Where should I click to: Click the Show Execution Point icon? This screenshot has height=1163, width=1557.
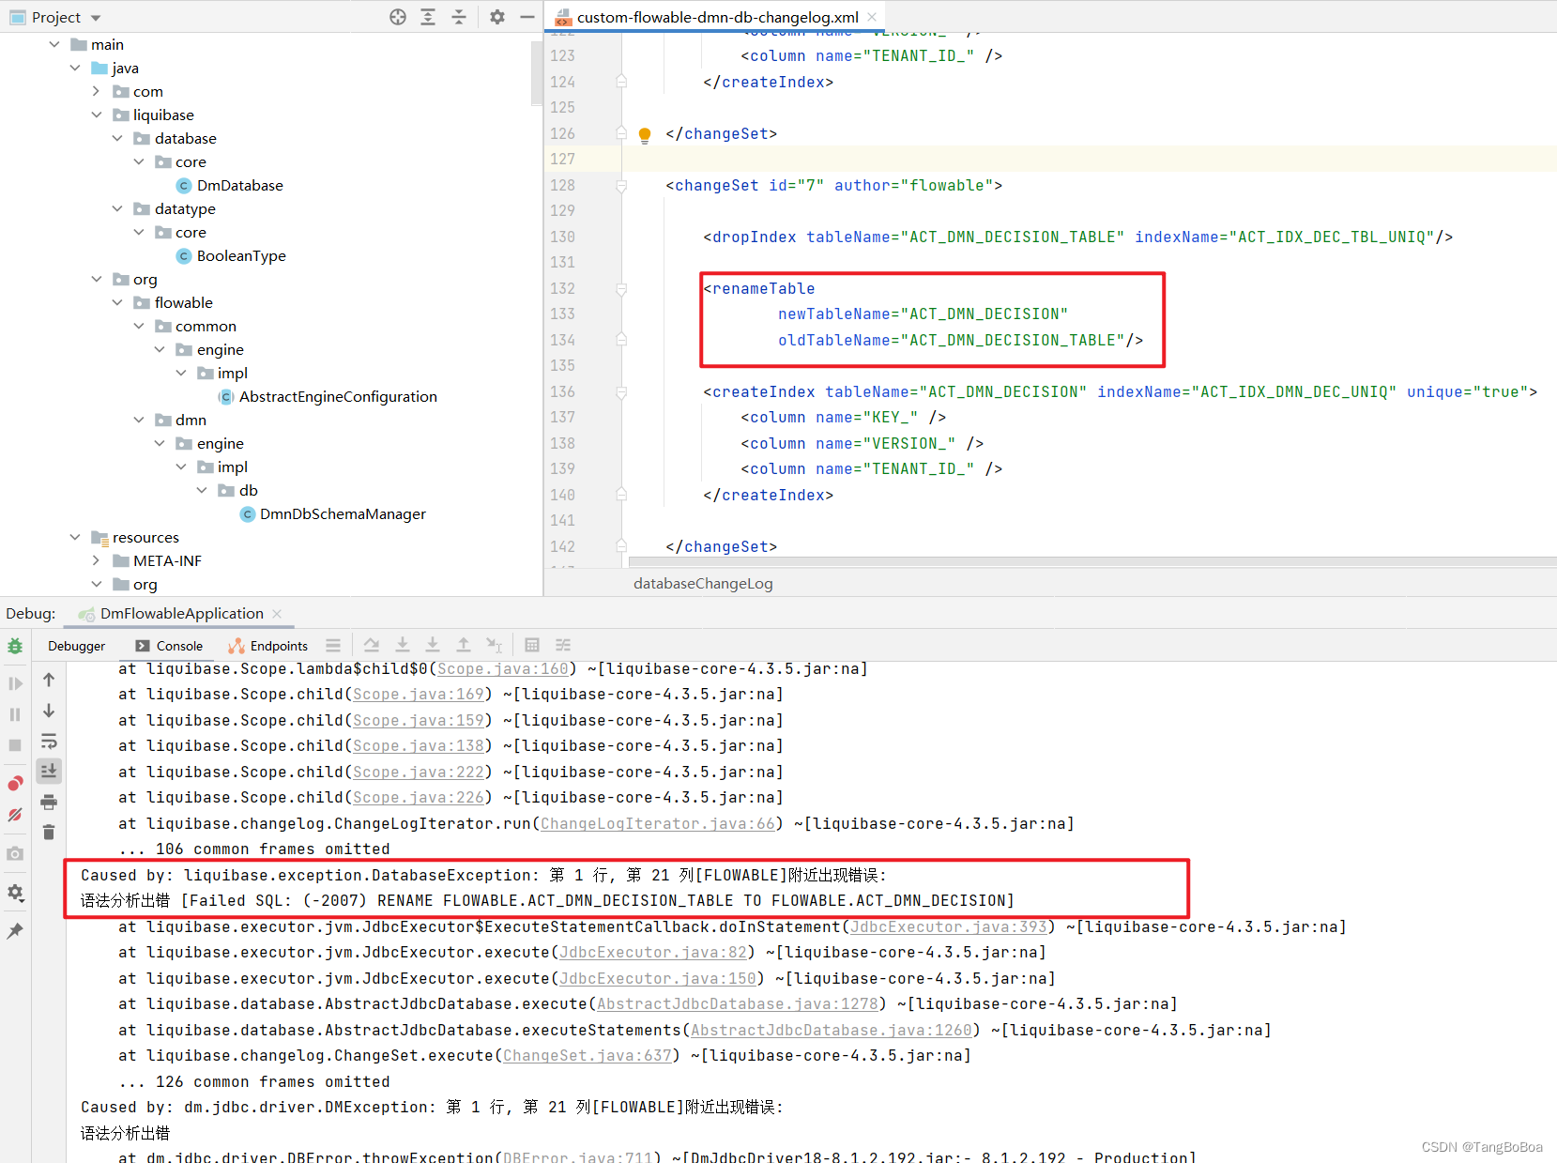click(x=333, y=645)
